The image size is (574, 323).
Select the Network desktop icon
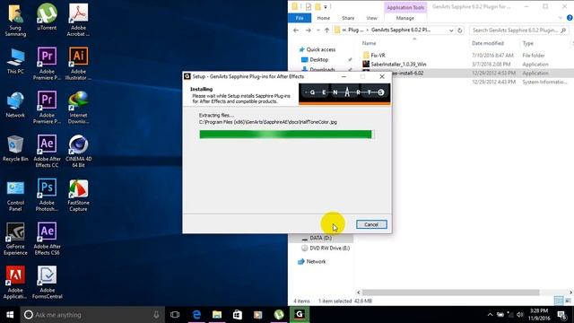(15, 104)
